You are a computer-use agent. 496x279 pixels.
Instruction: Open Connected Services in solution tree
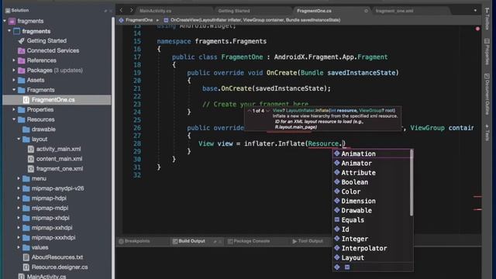click(53, 50)
